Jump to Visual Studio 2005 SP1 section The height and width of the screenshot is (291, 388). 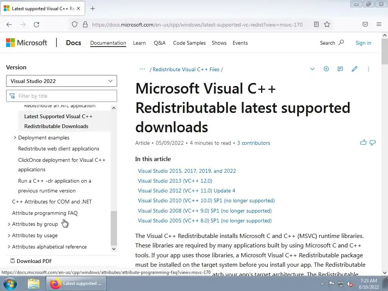pos(205,221)
